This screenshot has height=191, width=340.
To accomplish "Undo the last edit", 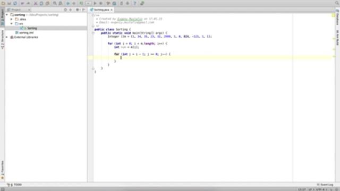I will pyautogui.click(x=22, y=3).
